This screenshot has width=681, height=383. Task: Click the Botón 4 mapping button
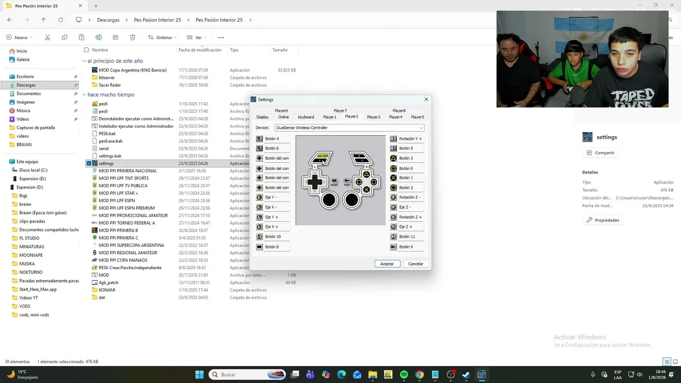277,139
